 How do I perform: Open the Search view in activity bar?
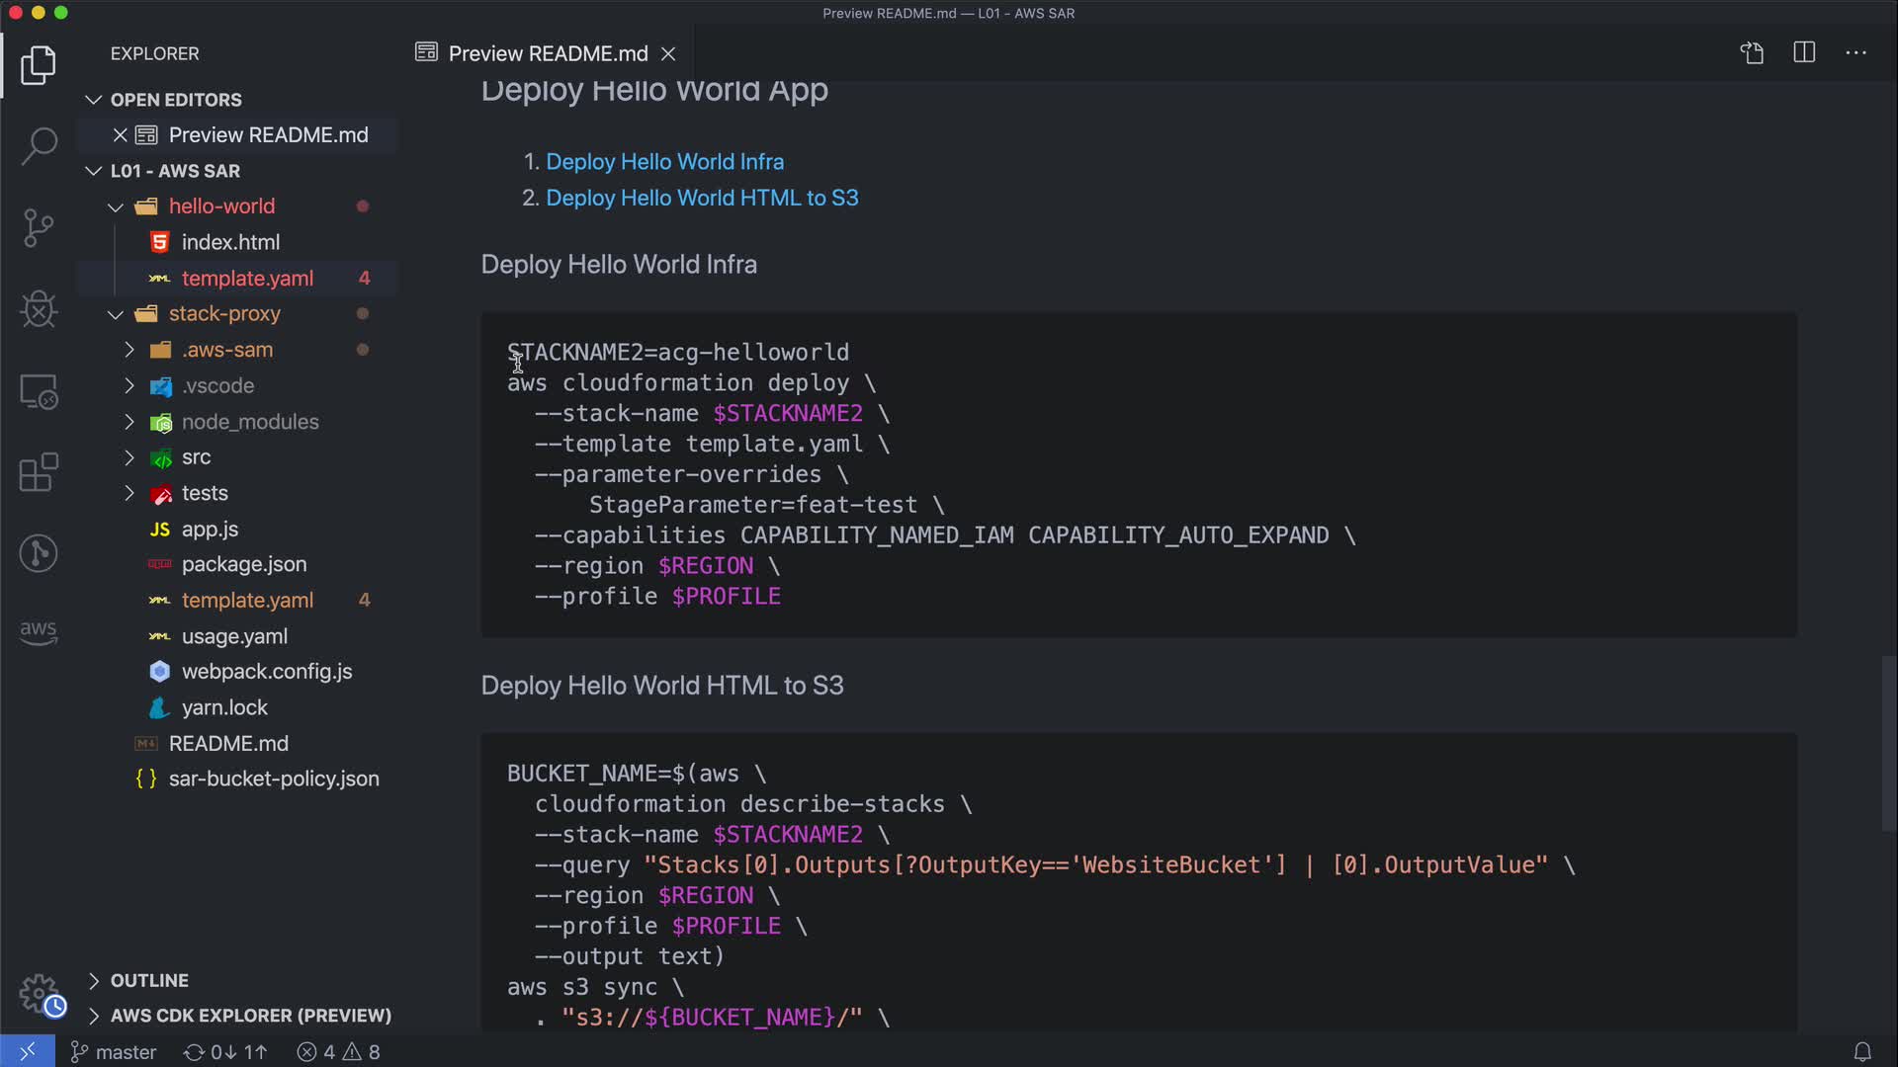point(39,146)
